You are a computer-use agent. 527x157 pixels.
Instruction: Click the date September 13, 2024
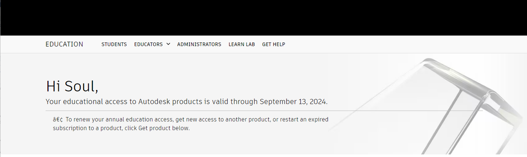294,101
